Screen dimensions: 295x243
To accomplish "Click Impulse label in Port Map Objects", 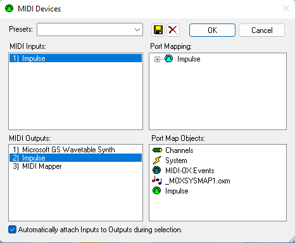I will click(177, 191).
